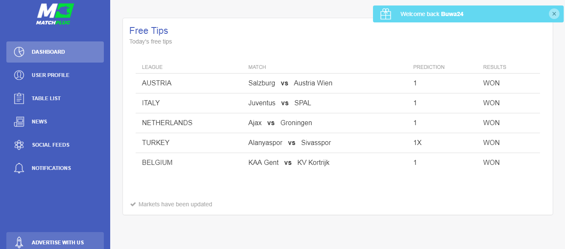
Task: Dismiss the Welcome back notification
Action: (x=554, y=14)
